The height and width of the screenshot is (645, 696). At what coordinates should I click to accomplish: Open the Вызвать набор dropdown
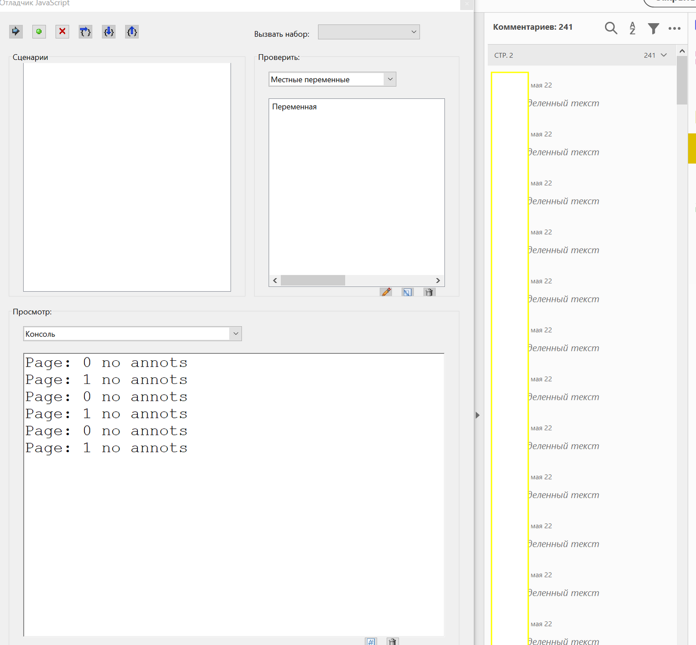[x=368, y=32]
